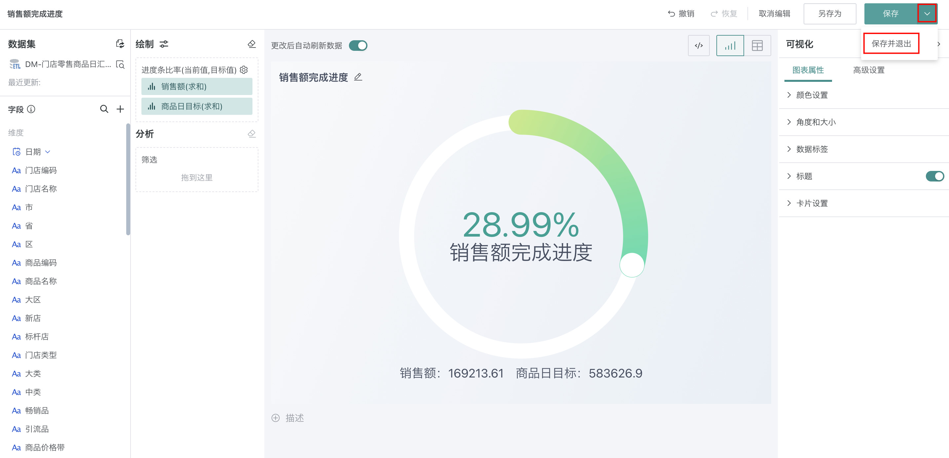Expand the 颜色设置 section
This screenshot has width=949, height=458.
click(812, 95)
